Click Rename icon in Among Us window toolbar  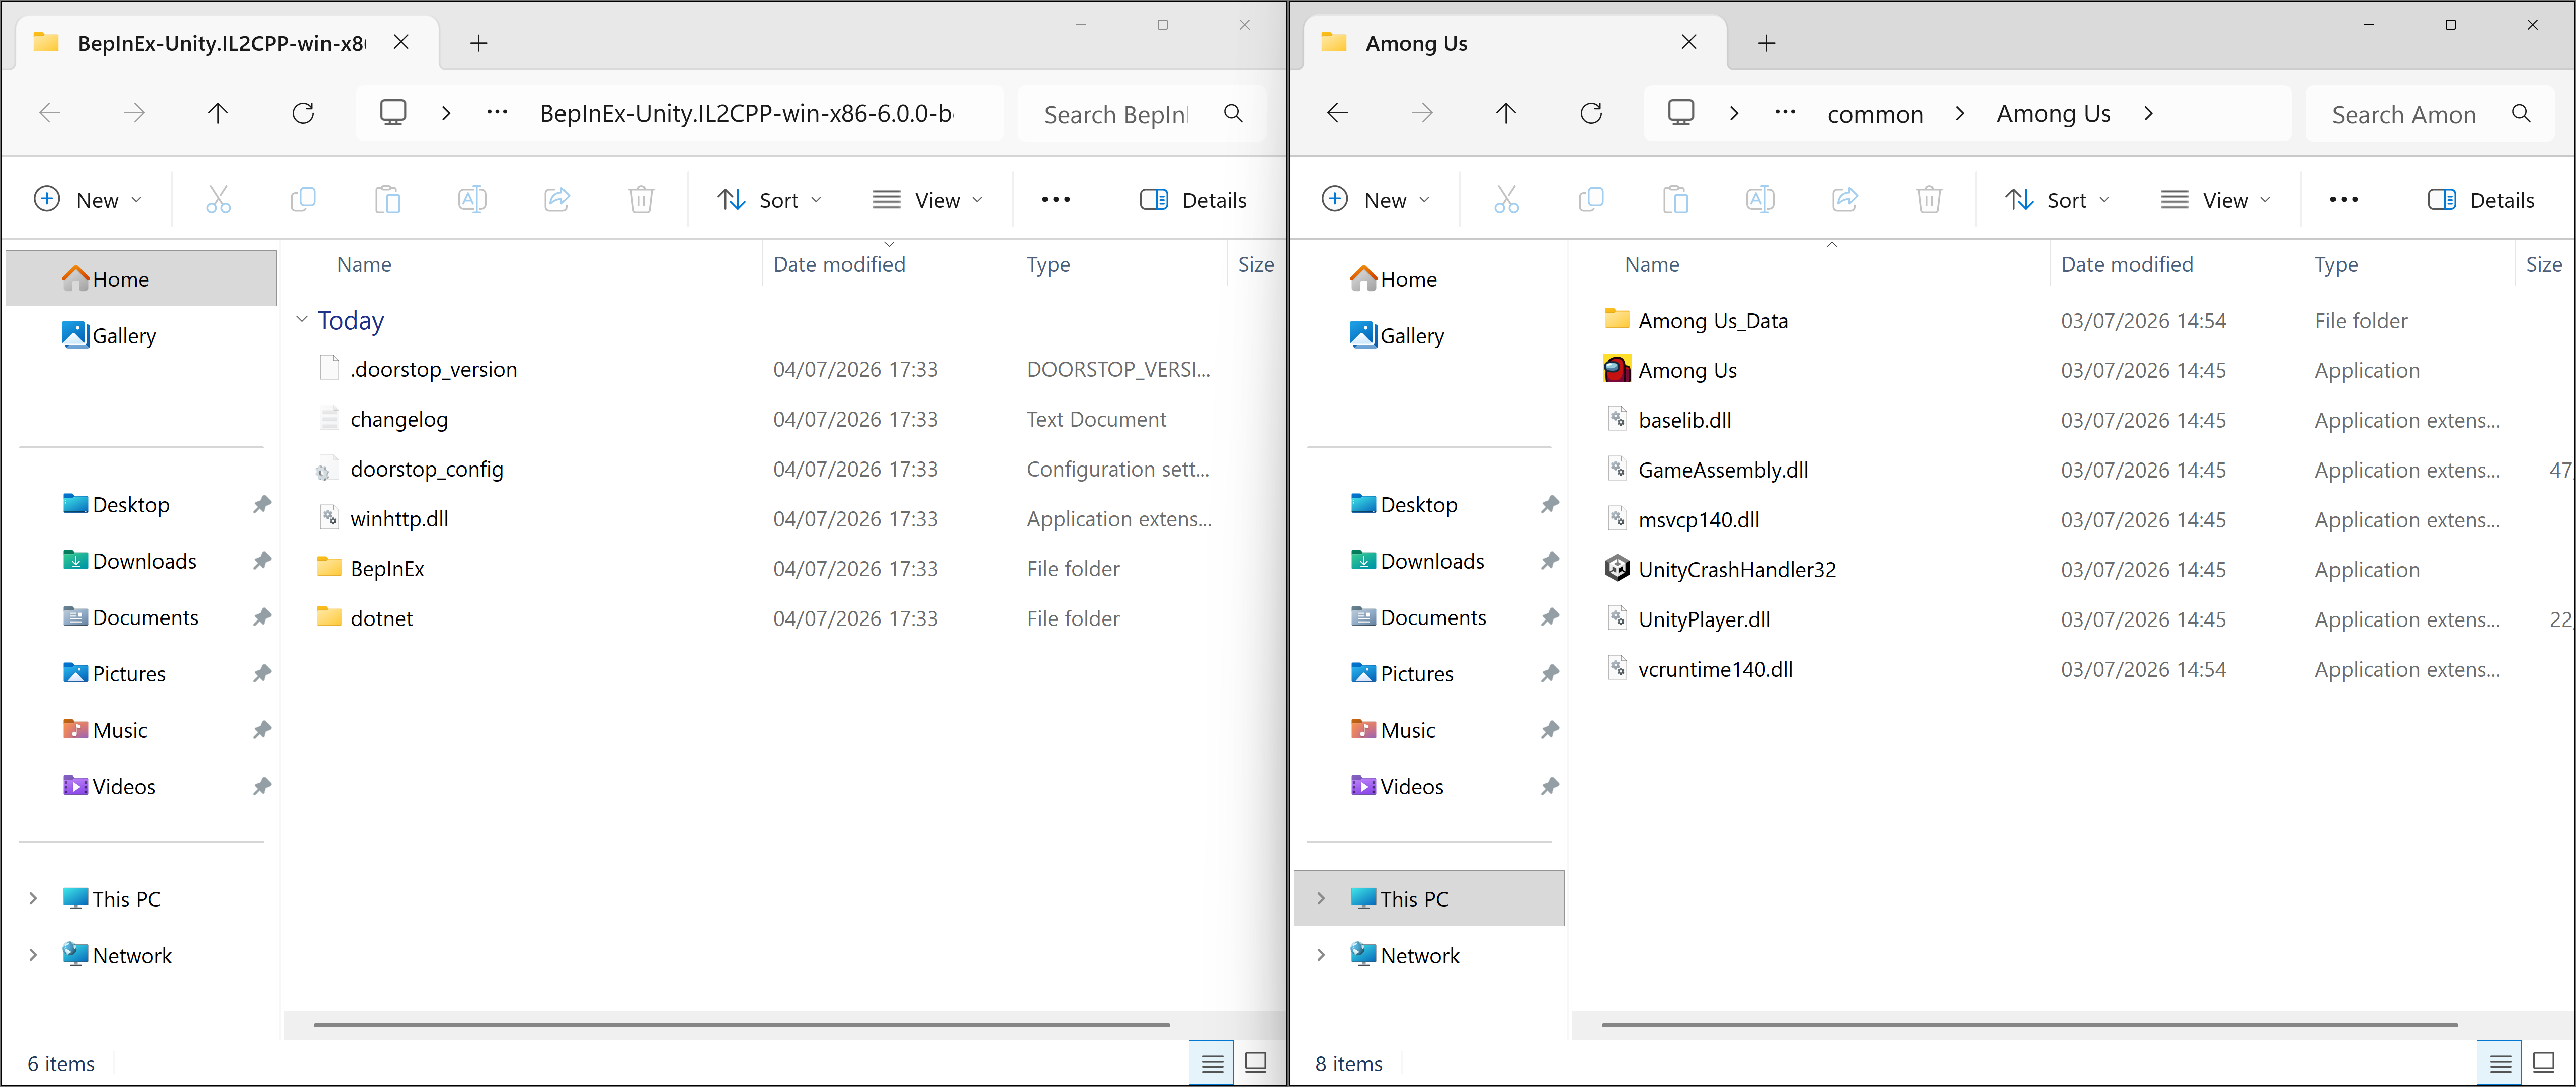(1760, 200)
